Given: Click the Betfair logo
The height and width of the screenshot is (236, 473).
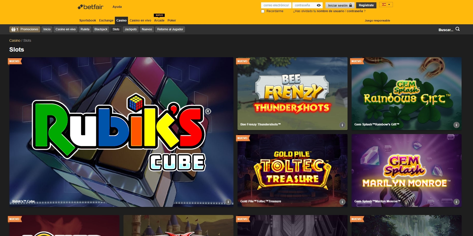Looking at the screenshot, I should click(x=90, y=7).
